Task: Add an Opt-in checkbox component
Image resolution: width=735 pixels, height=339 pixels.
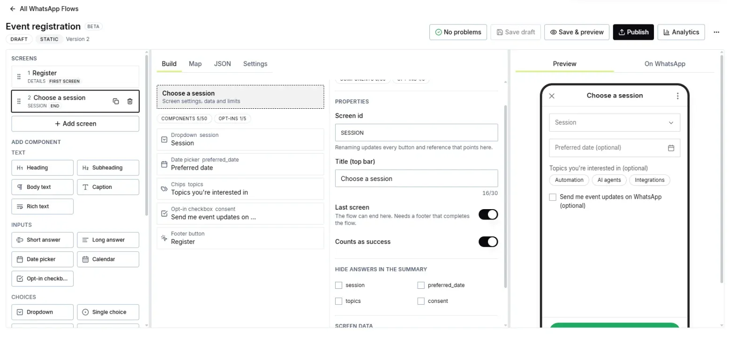Action: pos(42,279)
